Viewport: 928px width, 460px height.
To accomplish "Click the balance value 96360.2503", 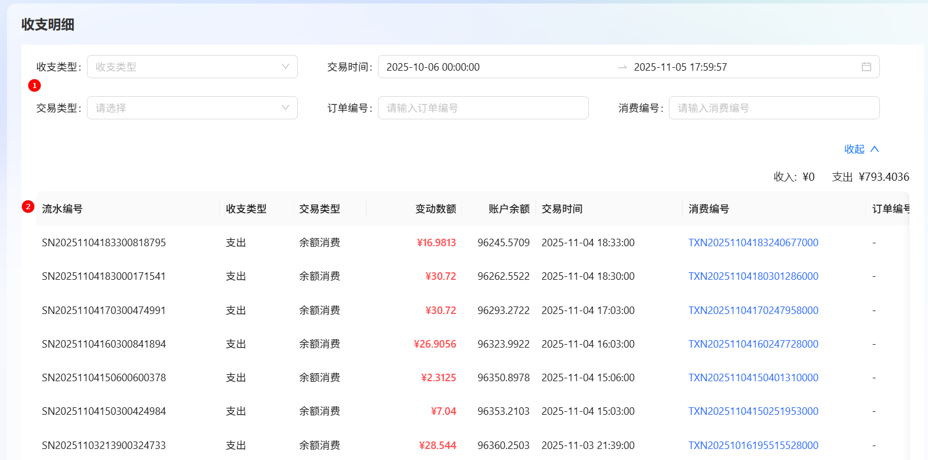I will (504, 446).
